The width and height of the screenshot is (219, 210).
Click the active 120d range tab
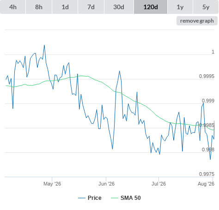tap(151, 7)
